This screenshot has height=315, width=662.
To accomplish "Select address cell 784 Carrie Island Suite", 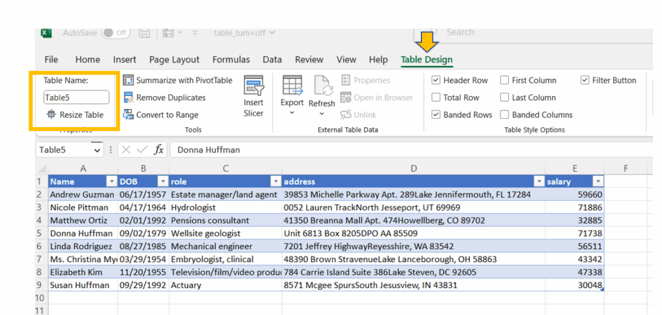I will point(413,272).
